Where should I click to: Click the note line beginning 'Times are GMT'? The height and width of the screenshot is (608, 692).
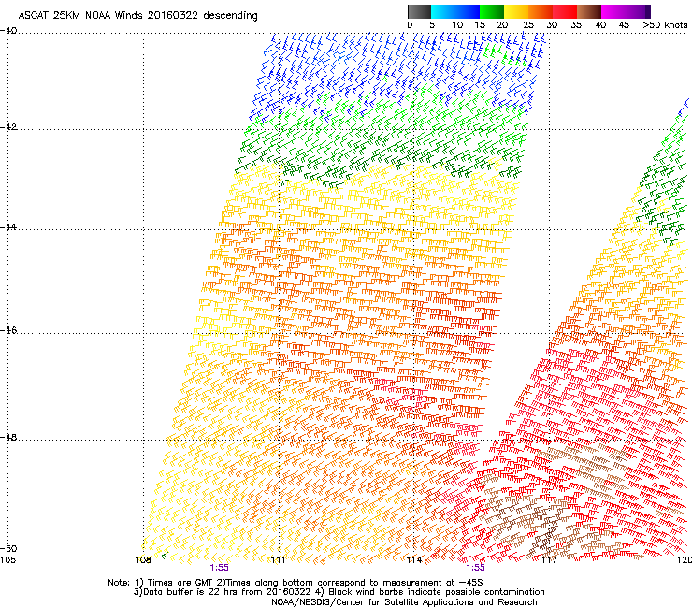tap(296, 583)
